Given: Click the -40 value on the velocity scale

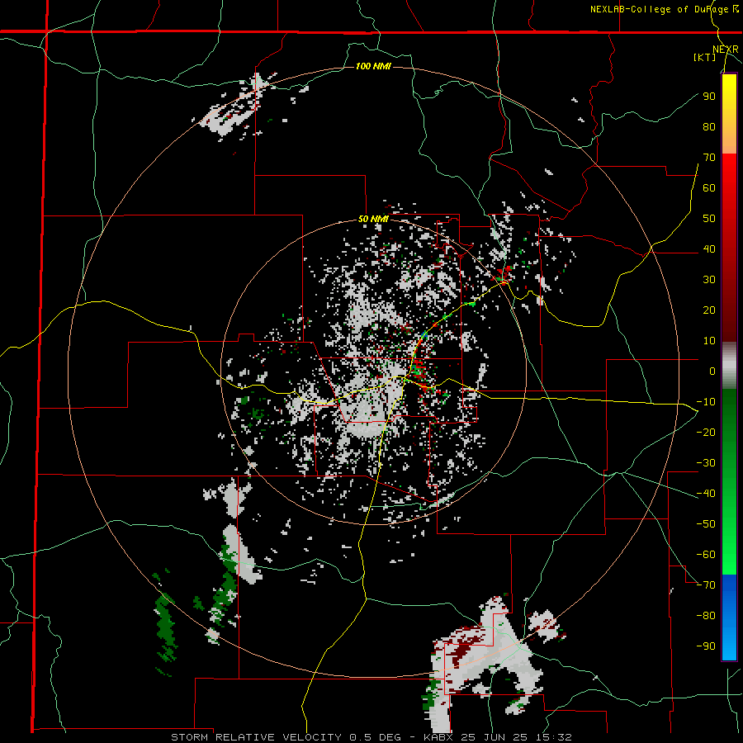Looking at the screenshot, I should pos(706,494).
